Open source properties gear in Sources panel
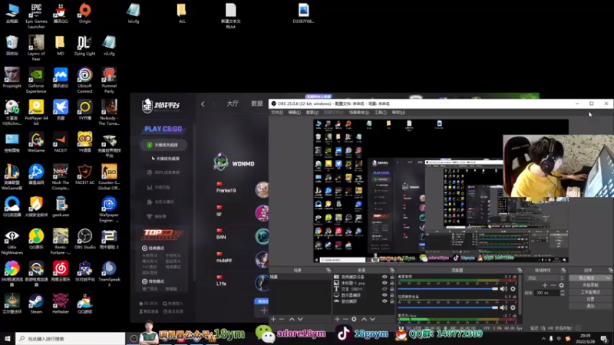614x345 pixels. click(354, 319)
